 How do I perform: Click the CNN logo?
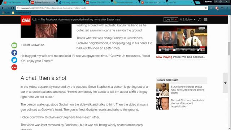coord(26,20)
